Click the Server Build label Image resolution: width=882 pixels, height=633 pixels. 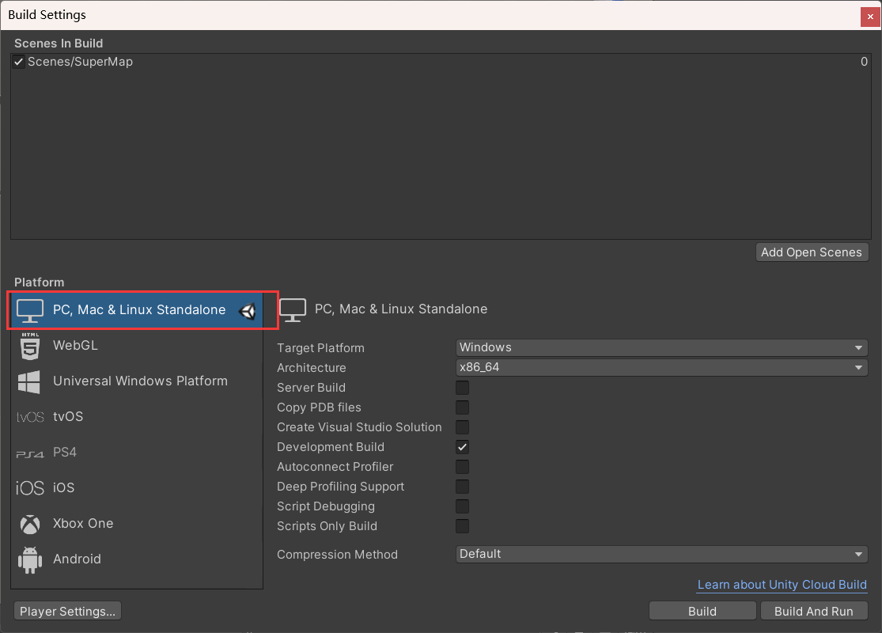[x=311, y=388]
